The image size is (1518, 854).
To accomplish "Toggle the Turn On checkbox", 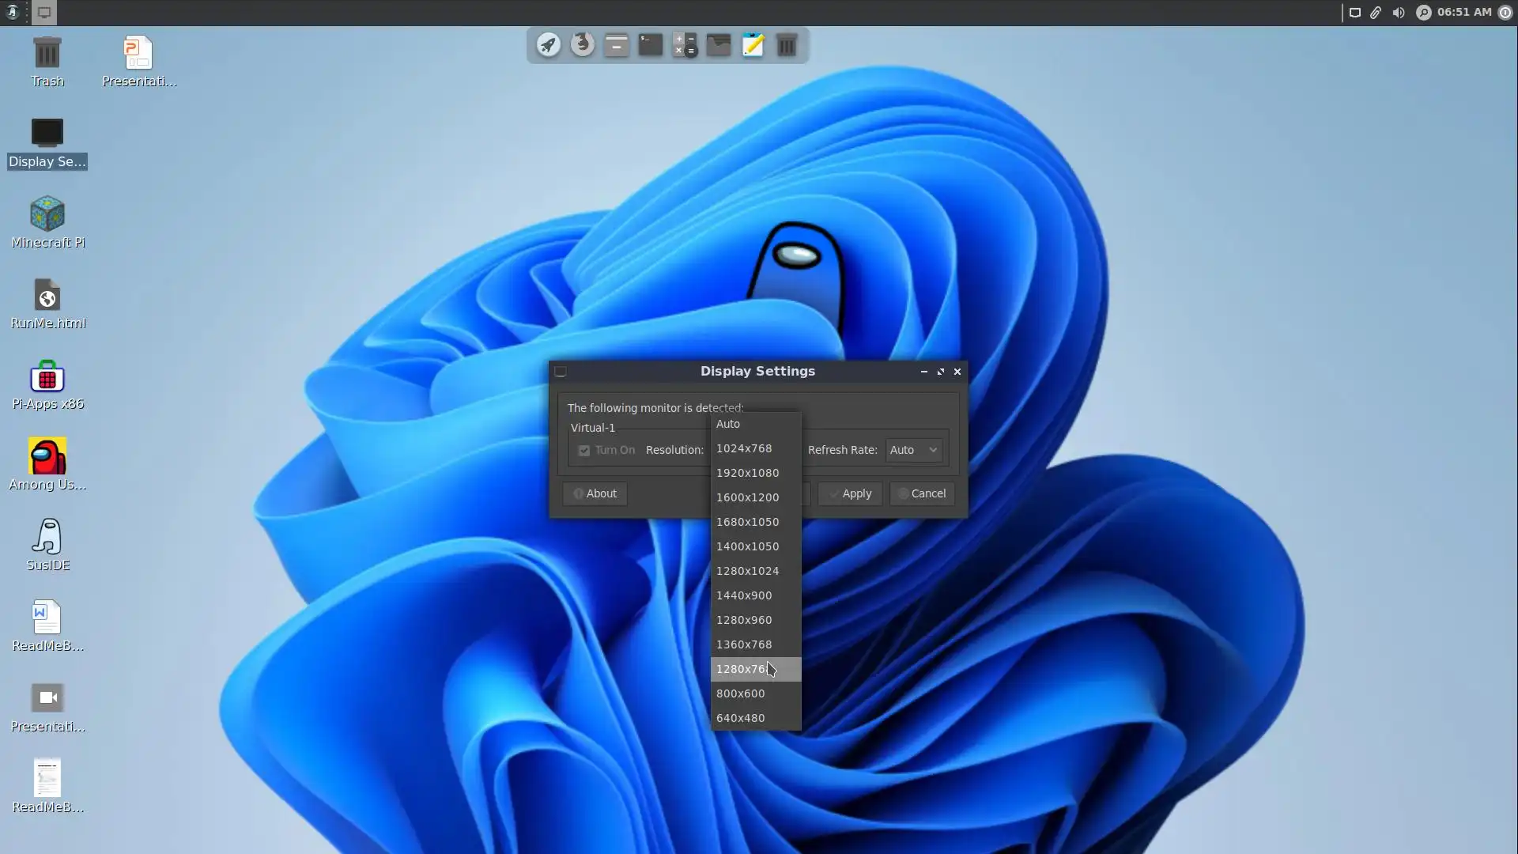I will [x=584, y=451].
